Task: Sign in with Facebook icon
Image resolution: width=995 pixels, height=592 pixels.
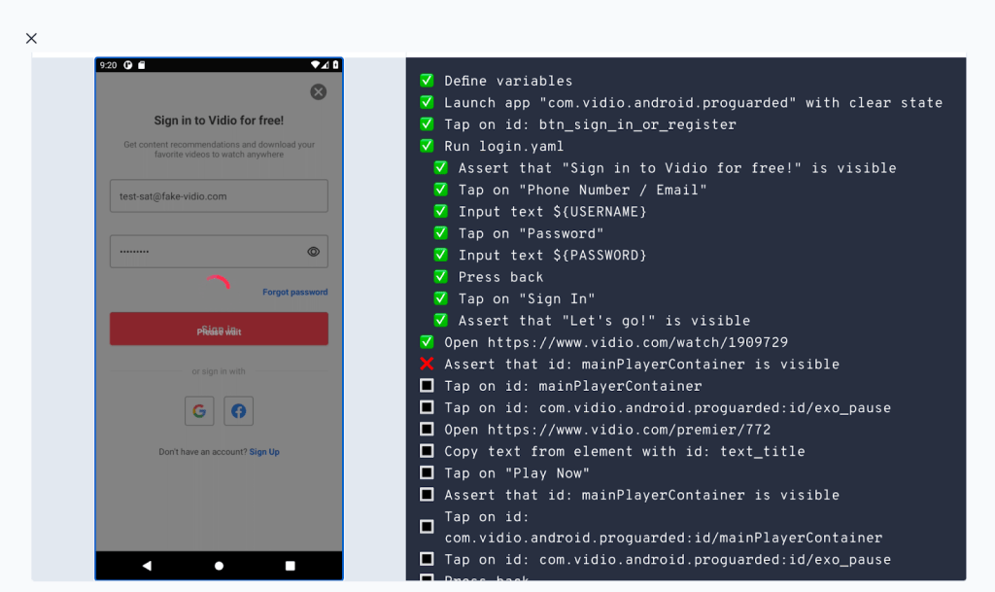Action: point(238,410)
